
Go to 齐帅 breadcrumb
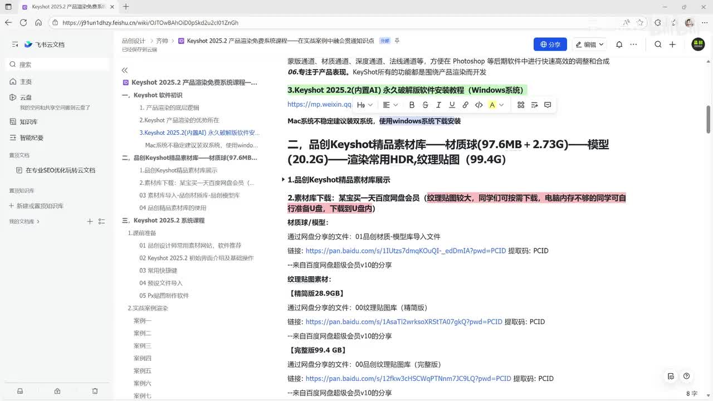(162, 41)
